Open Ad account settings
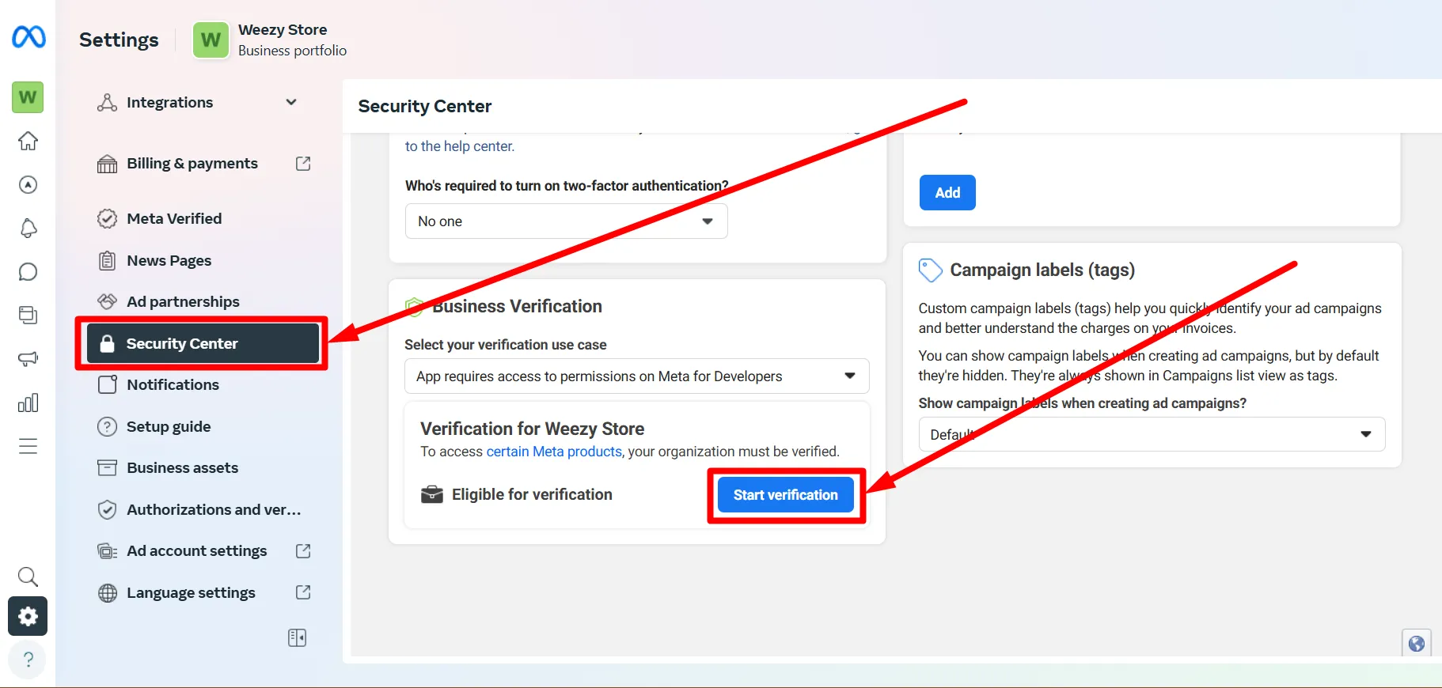Screen dimensions: 1442x688 (x=196, y=551)
